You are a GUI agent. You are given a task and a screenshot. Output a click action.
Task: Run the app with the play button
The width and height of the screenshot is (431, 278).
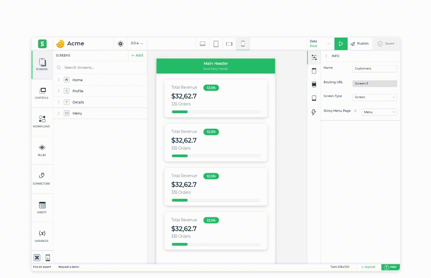coord(341,44)
